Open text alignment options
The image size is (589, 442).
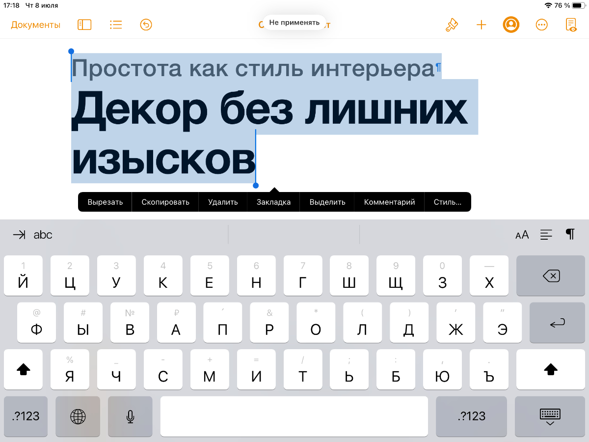tap(546, 235)
